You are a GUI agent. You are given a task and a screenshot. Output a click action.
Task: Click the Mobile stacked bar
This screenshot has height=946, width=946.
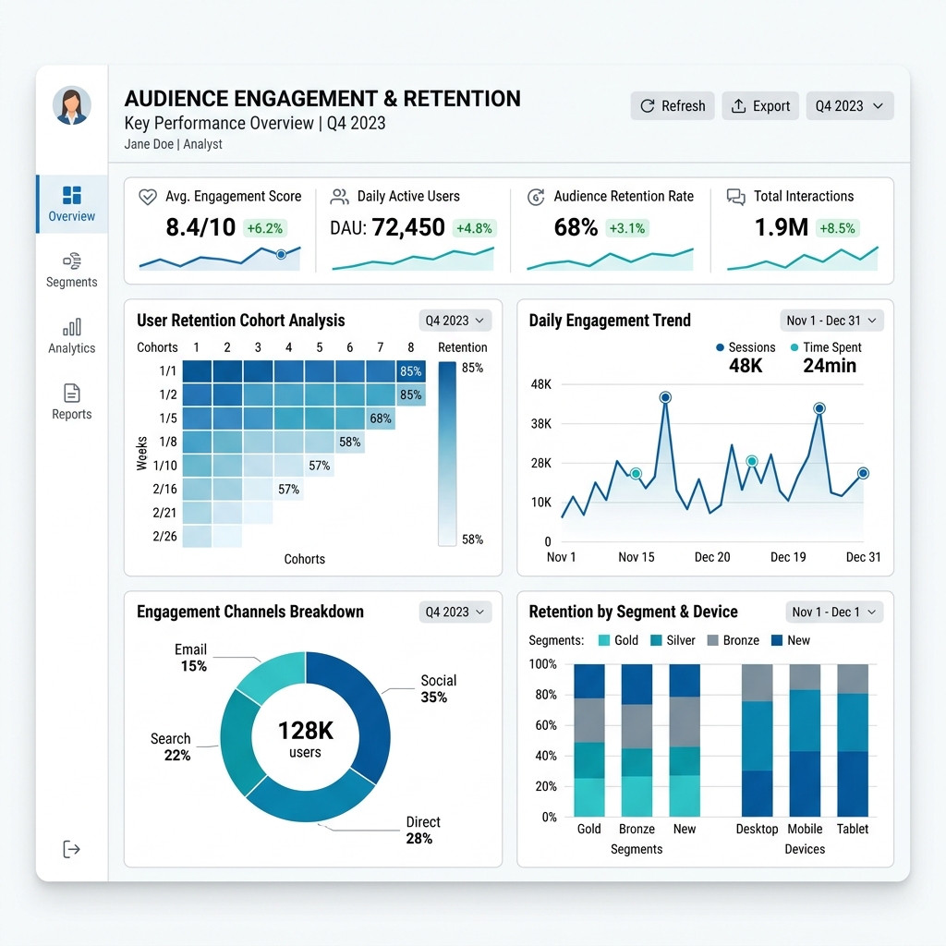[805, 740]
